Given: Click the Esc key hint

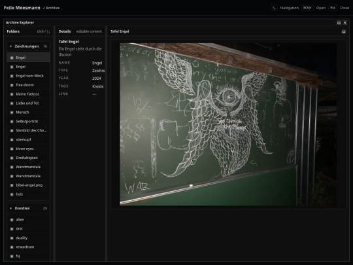Looking at the screenshot, I should [333, 8].
